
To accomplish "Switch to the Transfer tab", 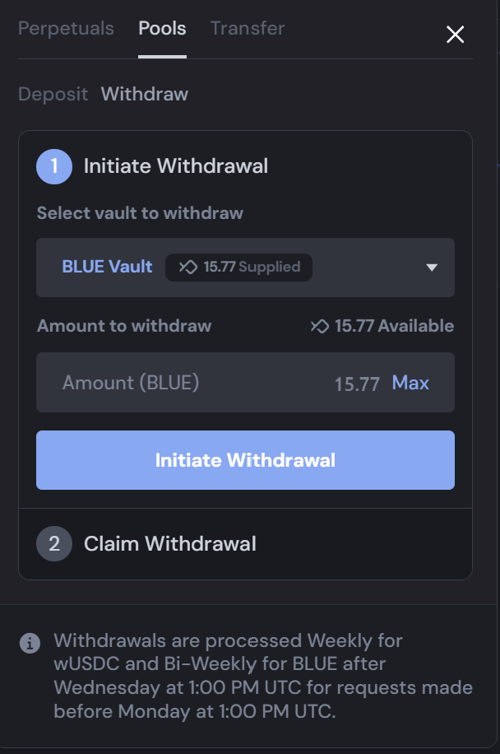I will (248, 29).
